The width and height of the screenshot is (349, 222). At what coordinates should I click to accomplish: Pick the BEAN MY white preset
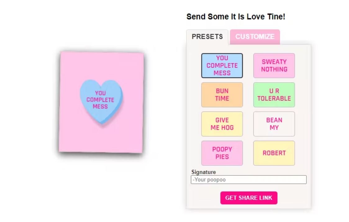point(274,124)
